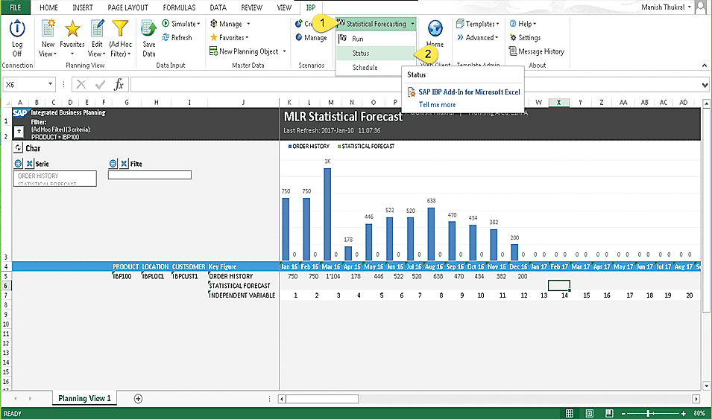
Task: Collapse the ribbon with the arrow
Action: pos(705,65)
